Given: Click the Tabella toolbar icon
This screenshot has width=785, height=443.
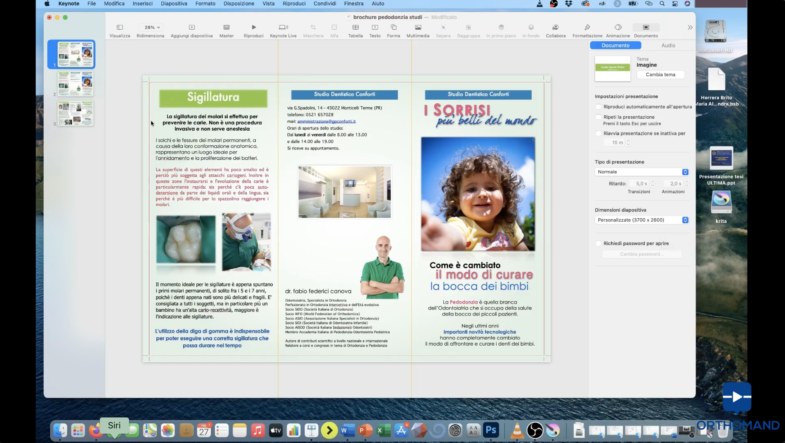Looking at the screenshot, I should coord(355,27).
